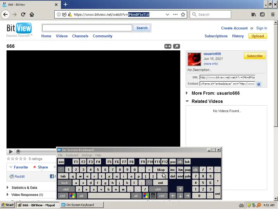Click the BitView logo
Viewport: 278px width, 209px height.
click(19, 28)
